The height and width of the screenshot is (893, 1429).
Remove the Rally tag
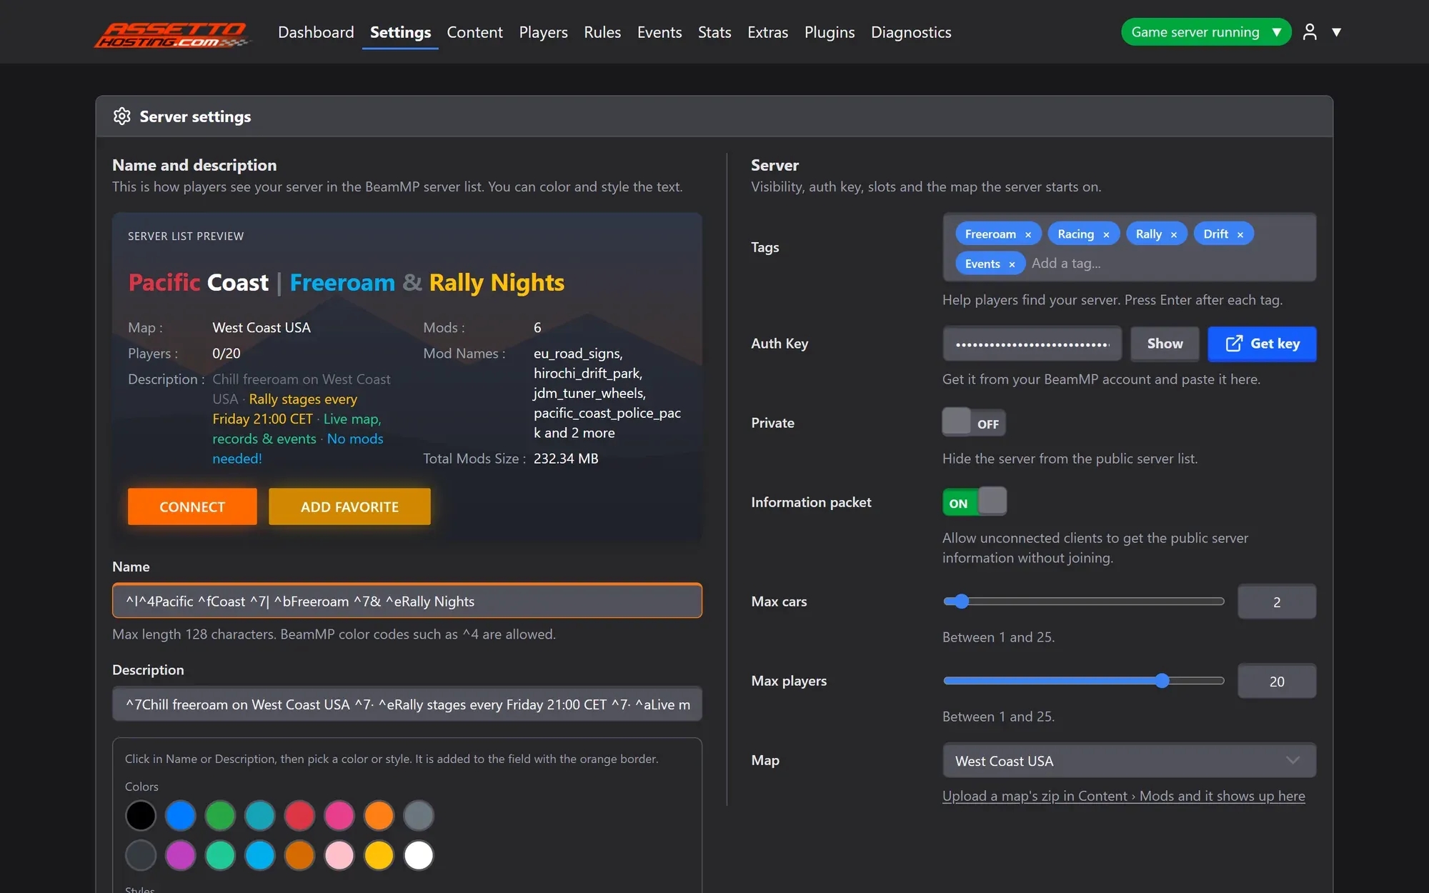(1174, 234)
